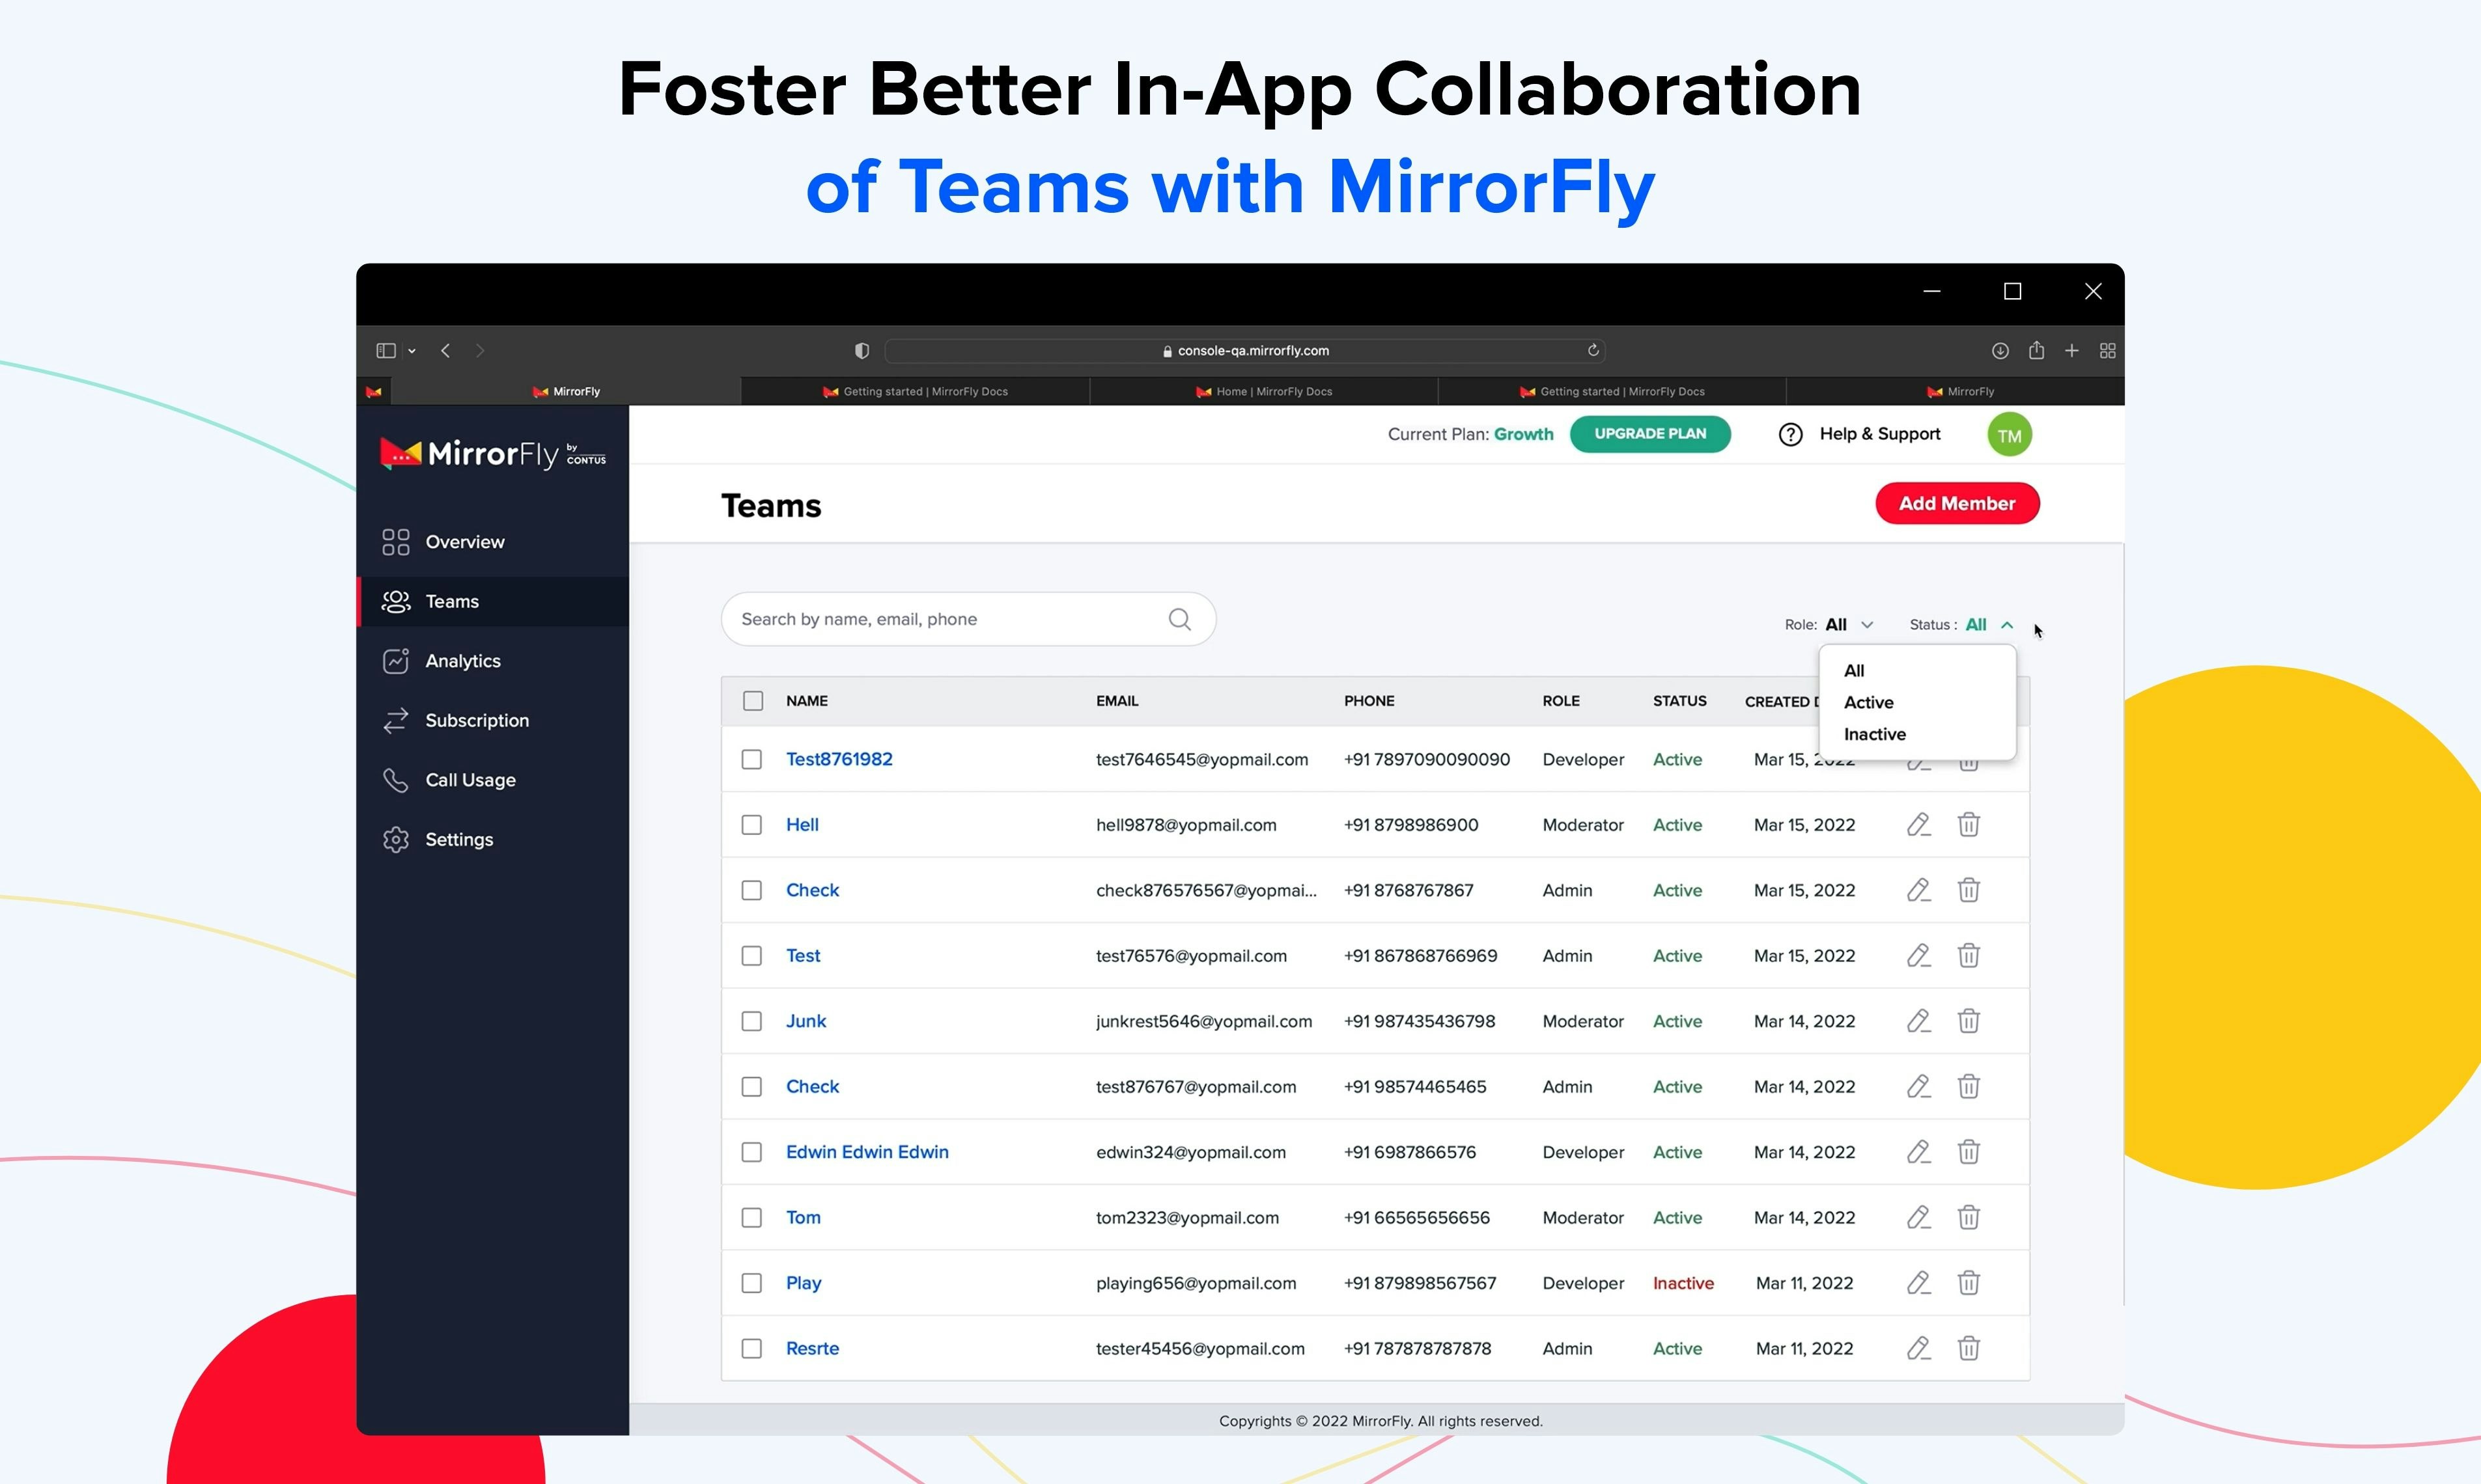The image size is (2481, 1484).
Task: Choose Active in the Status dropdown
Action: tap(1868, 702)
